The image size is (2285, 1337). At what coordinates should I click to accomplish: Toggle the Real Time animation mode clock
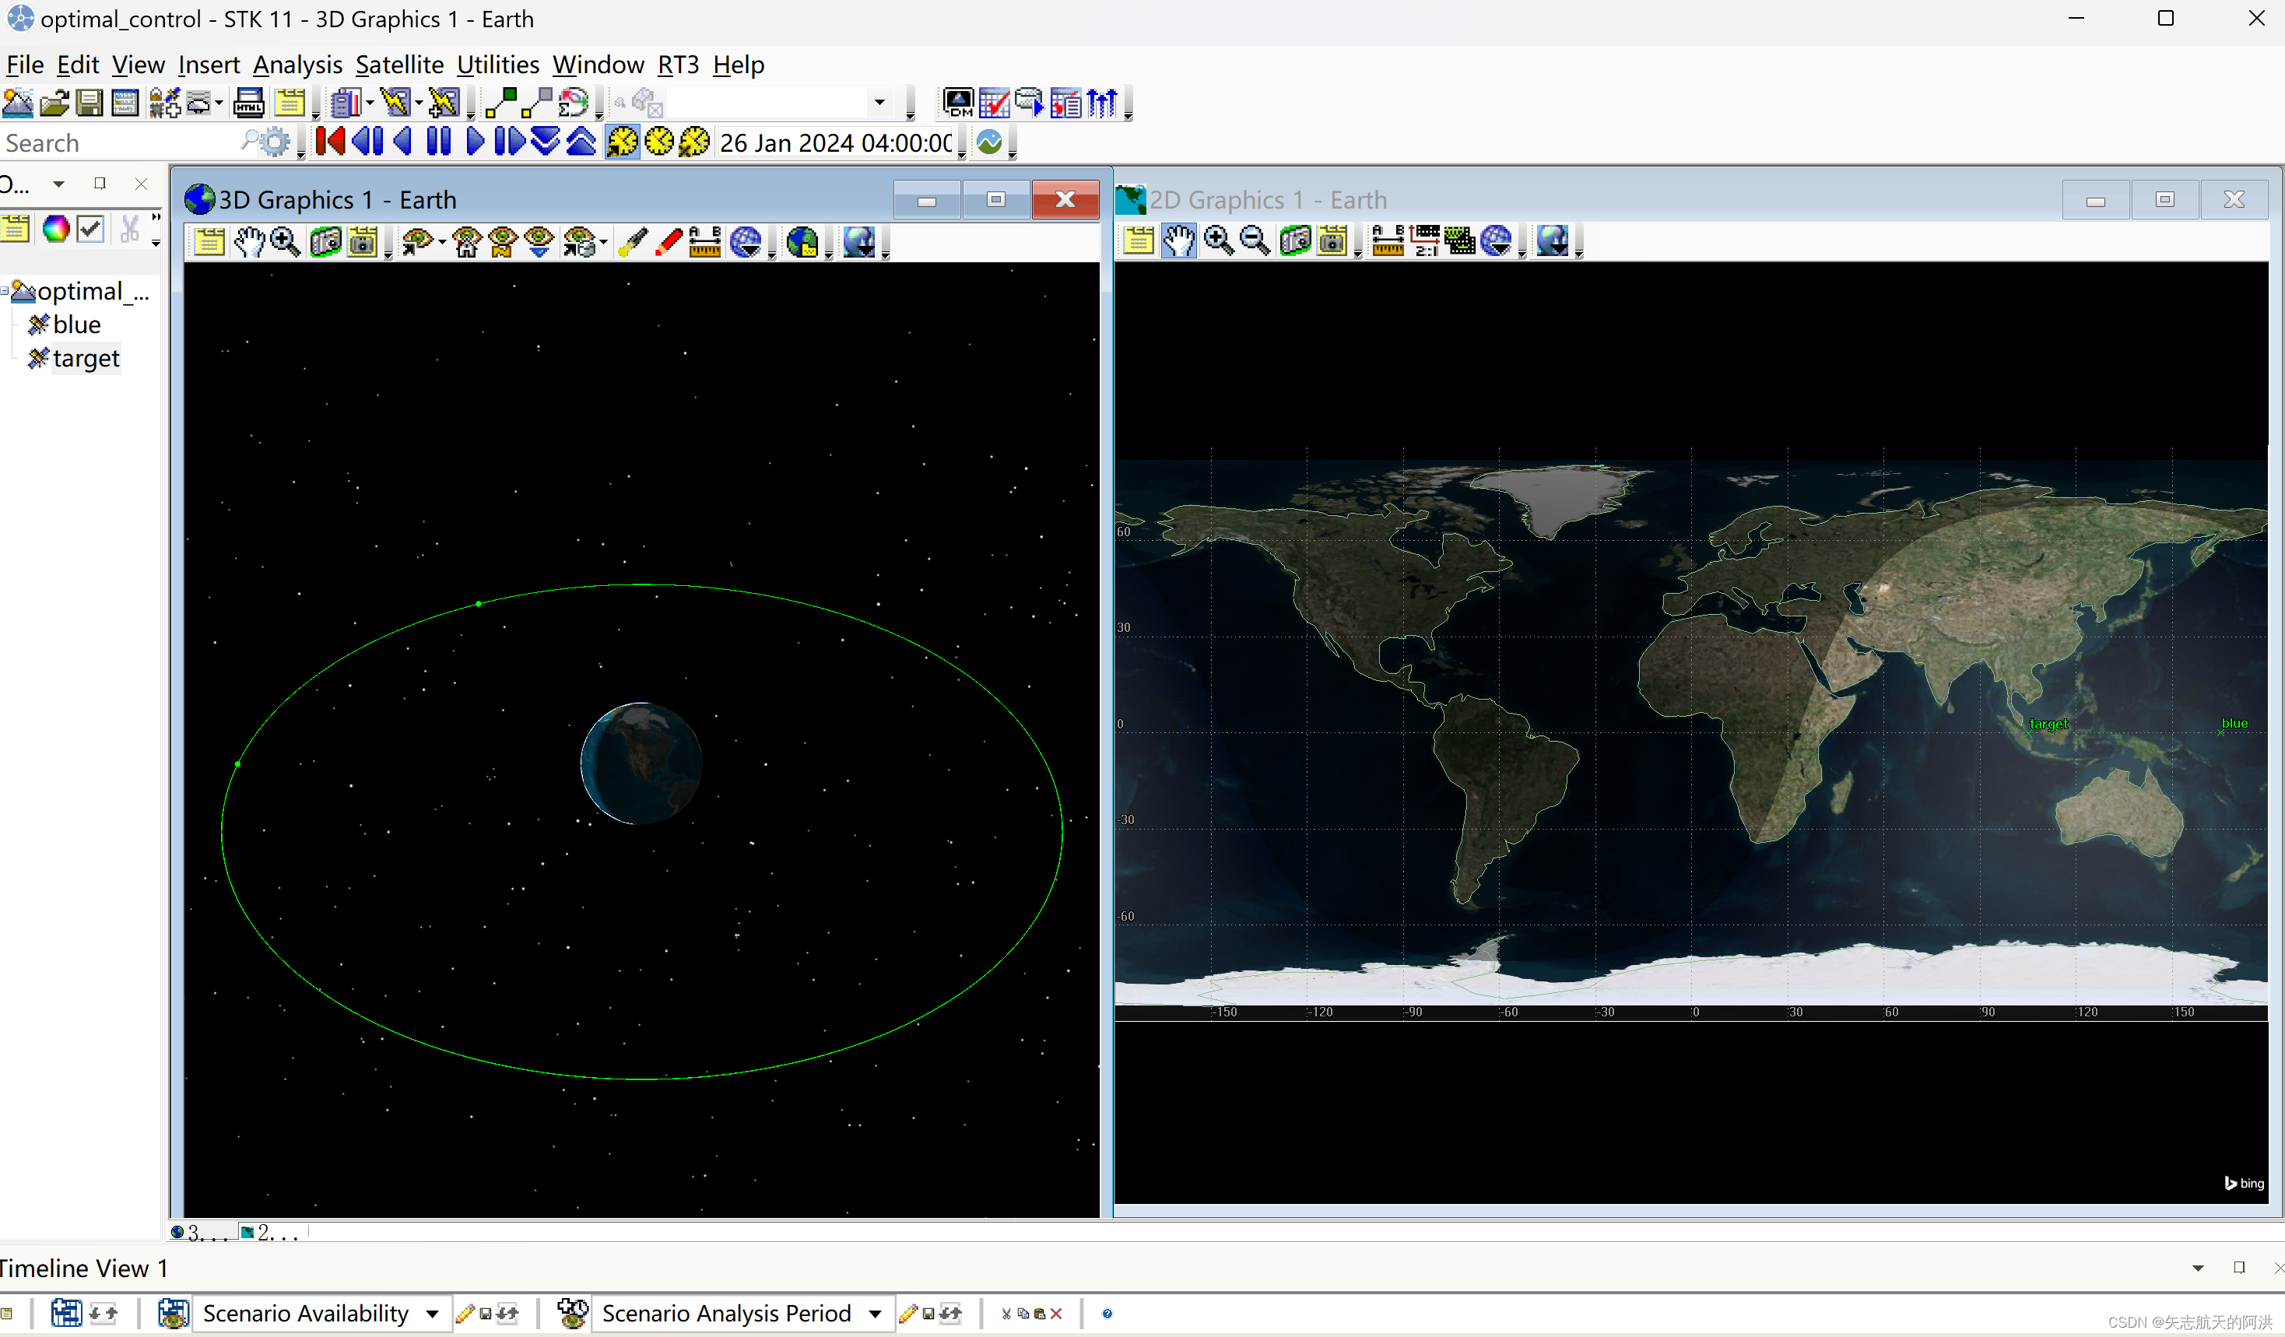point(659,142)
